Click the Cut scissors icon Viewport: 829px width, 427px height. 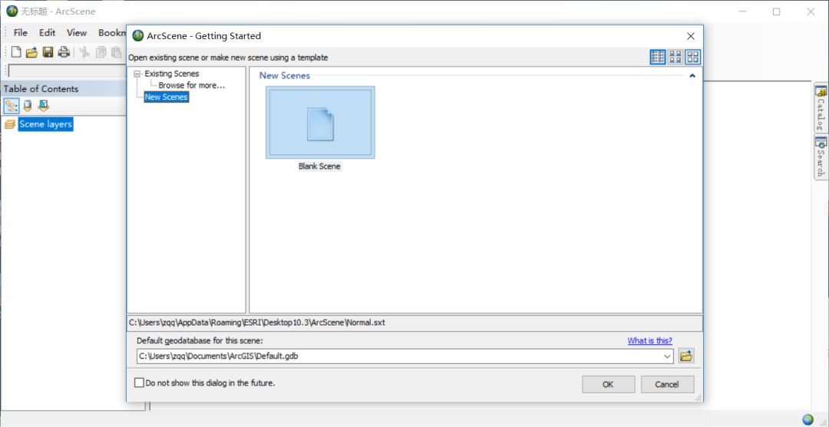tap(84, 51)
